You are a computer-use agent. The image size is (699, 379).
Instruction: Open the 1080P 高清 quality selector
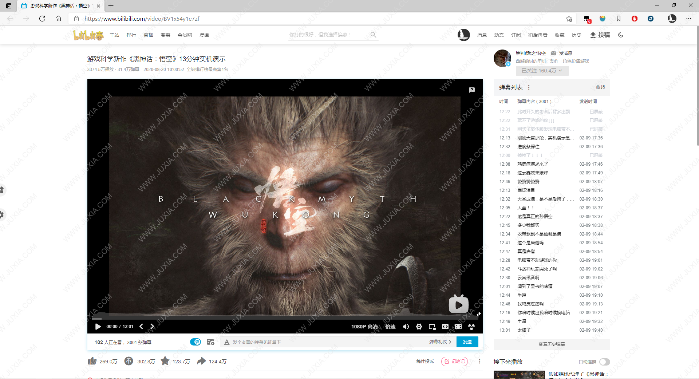[x=364, y=327]
